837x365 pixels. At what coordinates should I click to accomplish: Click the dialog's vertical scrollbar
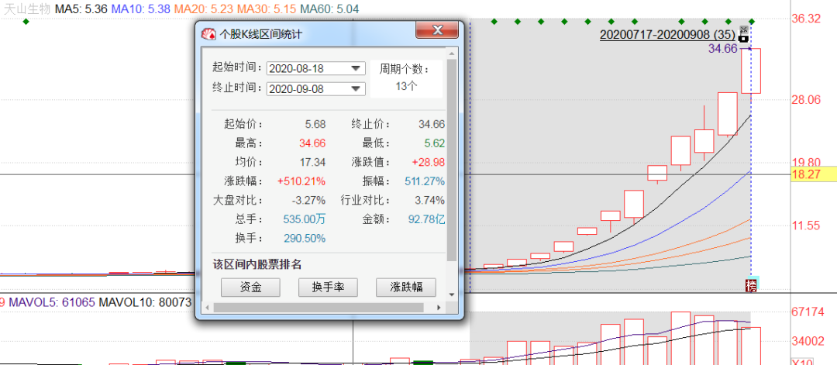click(x=452, y=155)
